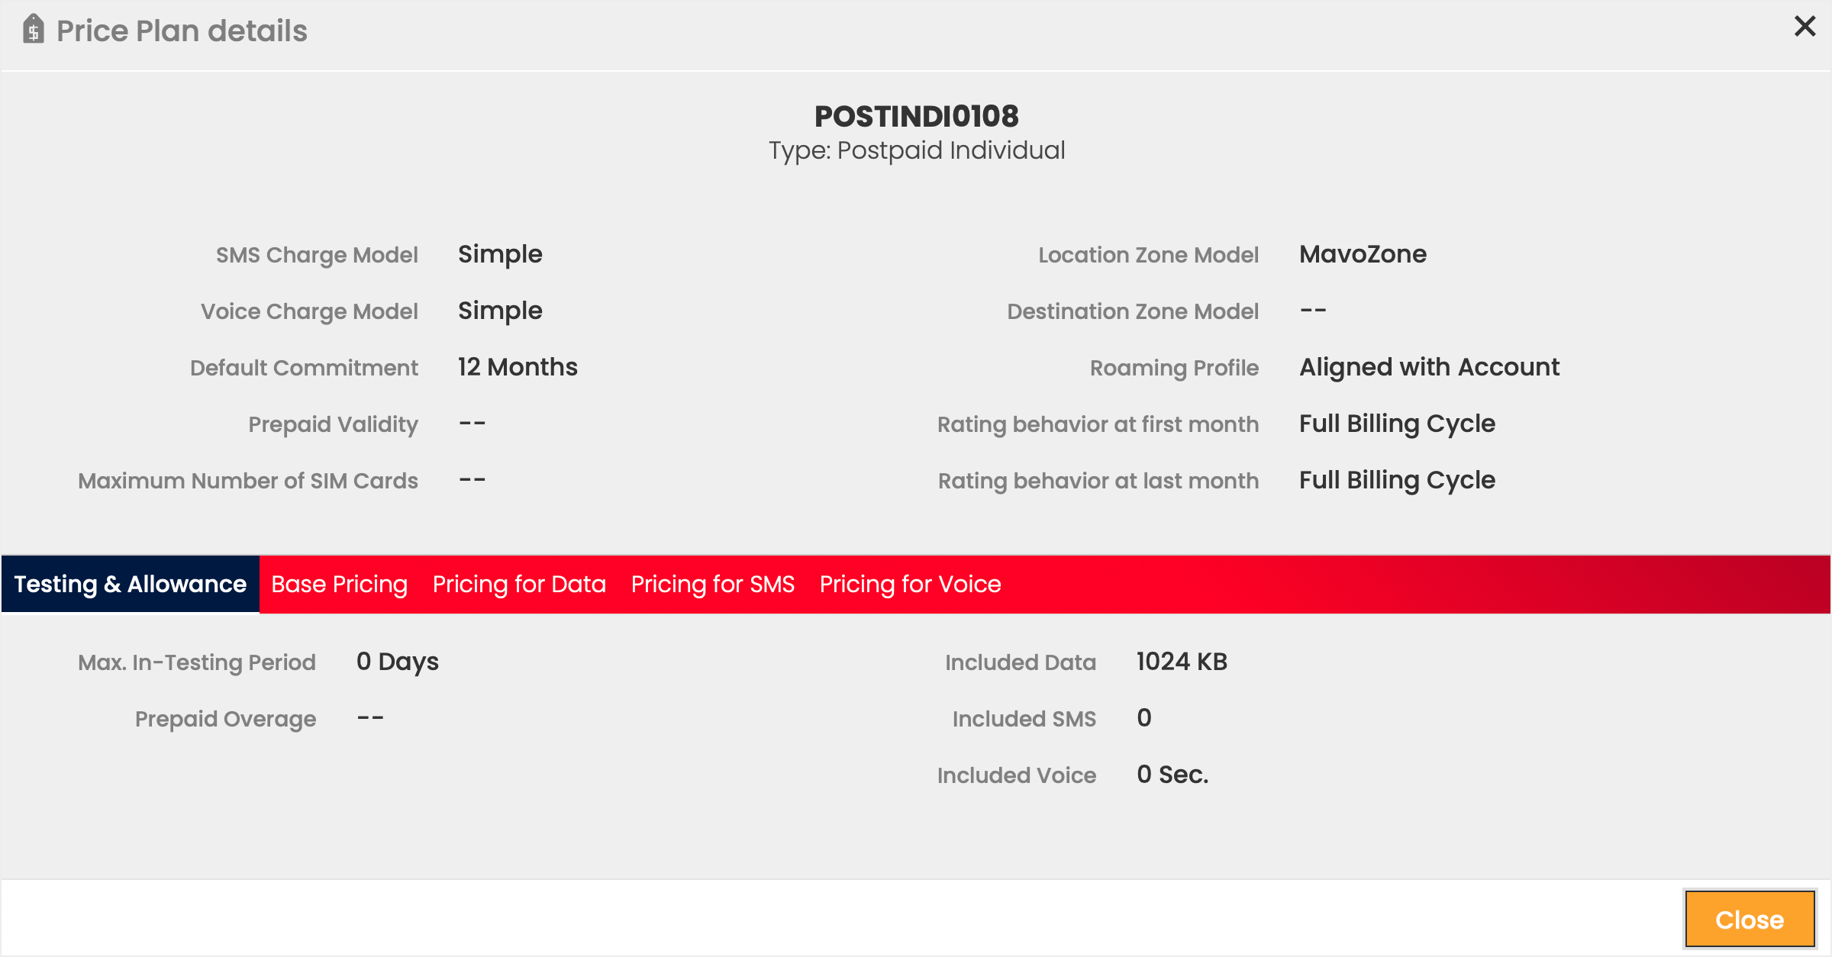
Task: Select the Pricing for SMS tab
Action: pyautogui.click(x=713, y=585)
